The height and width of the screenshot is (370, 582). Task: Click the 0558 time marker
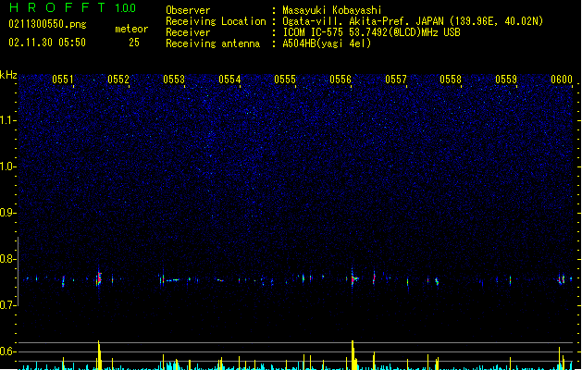[x=451, y=80]
